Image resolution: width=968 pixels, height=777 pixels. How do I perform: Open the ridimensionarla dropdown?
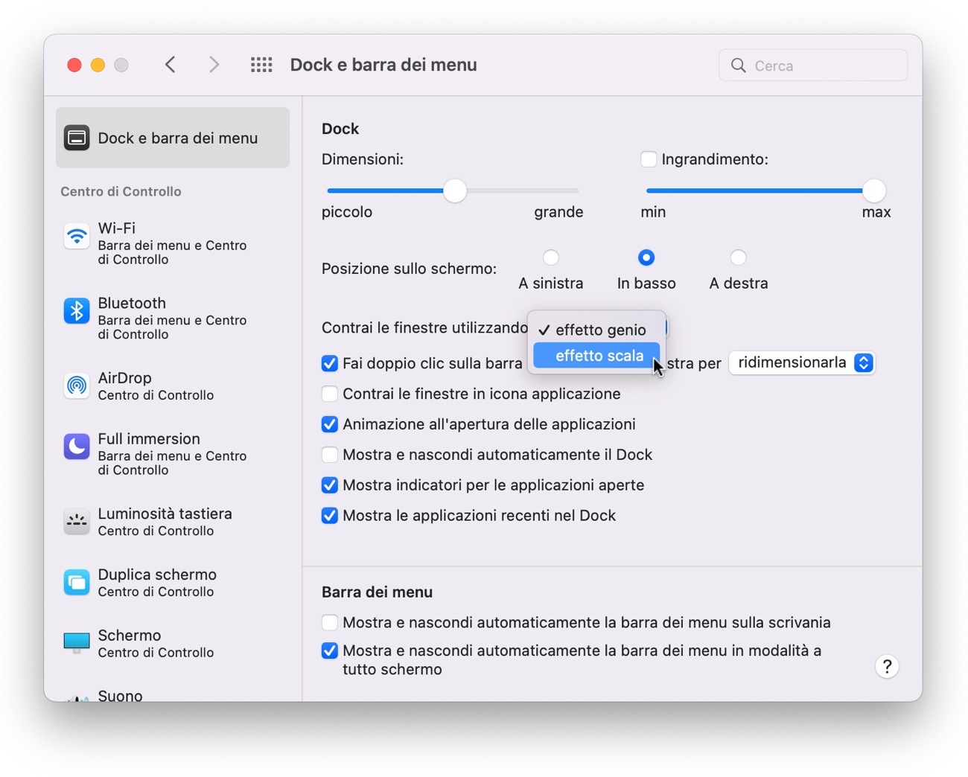point(802,362)
